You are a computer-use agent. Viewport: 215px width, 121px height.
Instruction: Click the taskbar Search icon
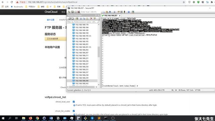tap(10, 118)
